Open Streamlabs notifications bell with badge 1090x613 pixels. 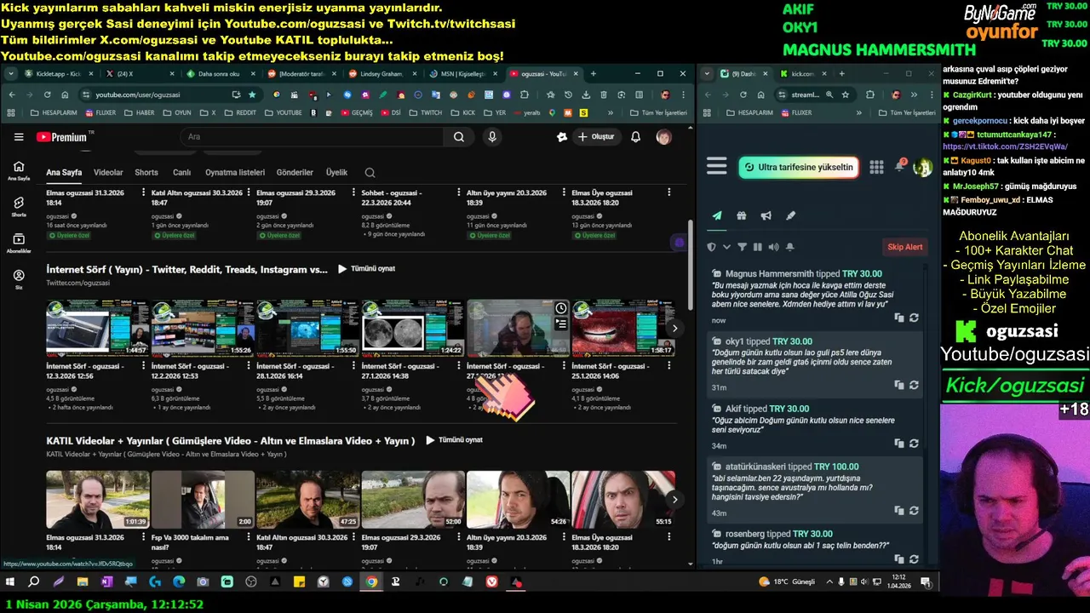(x=899, y=166)
